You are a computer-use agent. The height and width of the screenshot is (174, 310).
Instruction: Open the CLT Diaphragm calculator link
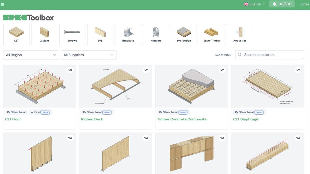click(246, 119)
